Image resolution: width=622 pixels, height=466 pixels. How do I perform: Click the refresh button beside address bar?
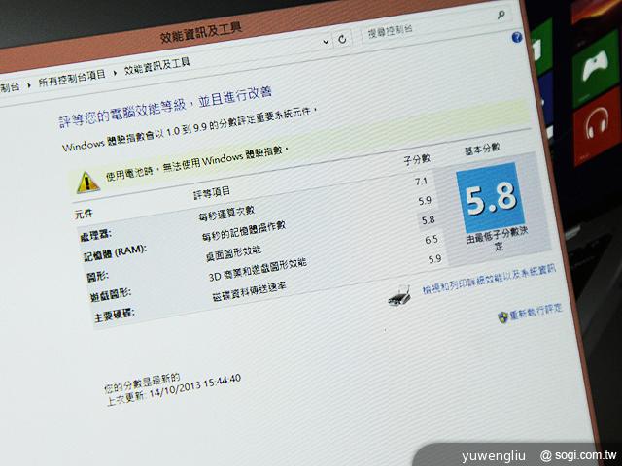click(342, 39)
